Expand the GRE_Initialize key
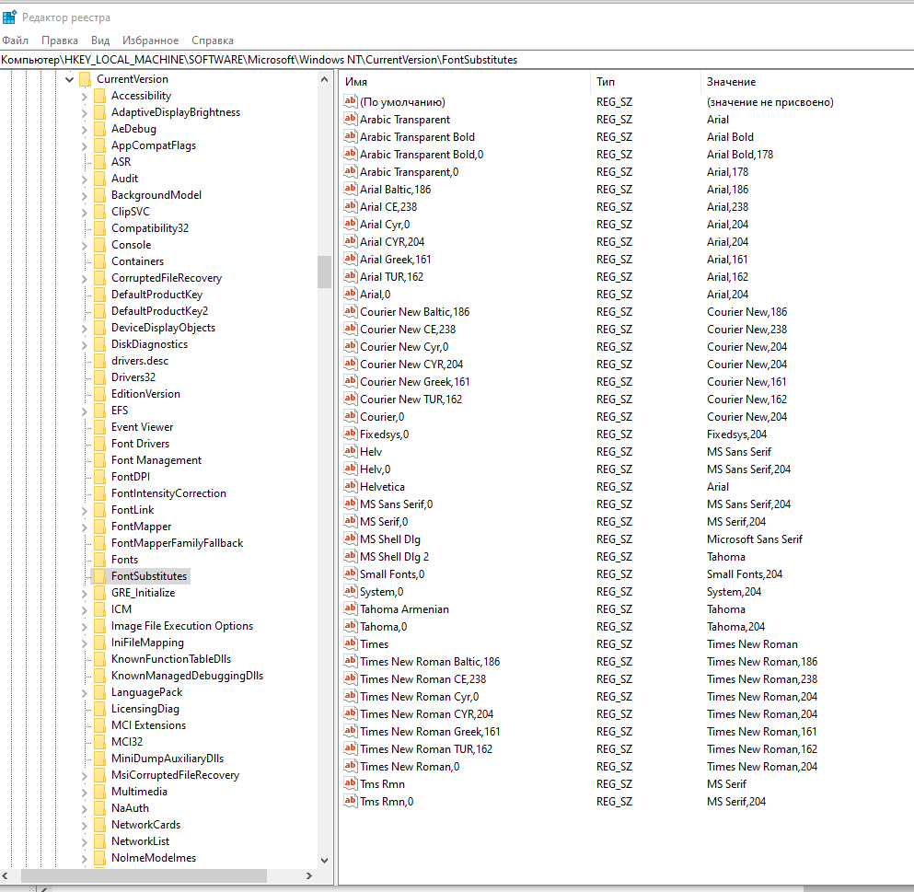 [85, 593]
